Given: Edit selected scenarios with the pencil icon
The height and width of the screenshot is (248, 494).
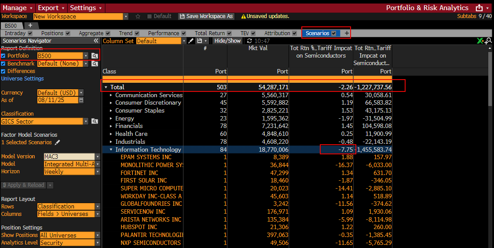Looking at the screenshot, I should click(57, 142).
